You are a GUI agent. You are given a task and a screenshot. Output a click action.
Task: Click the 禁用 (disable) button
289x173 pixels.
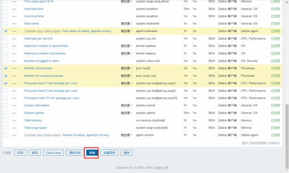pyautogui.click(x=35, y=153)
